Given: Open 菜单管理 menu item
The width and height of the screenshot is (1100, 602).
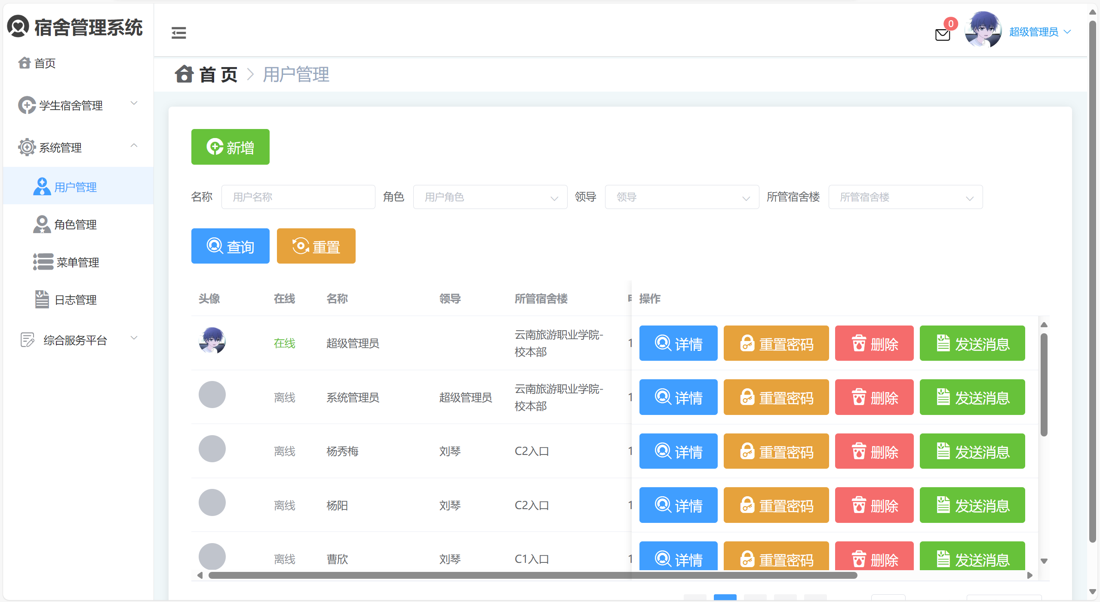Looking at the screenshot, I should [x=77, y=262].
